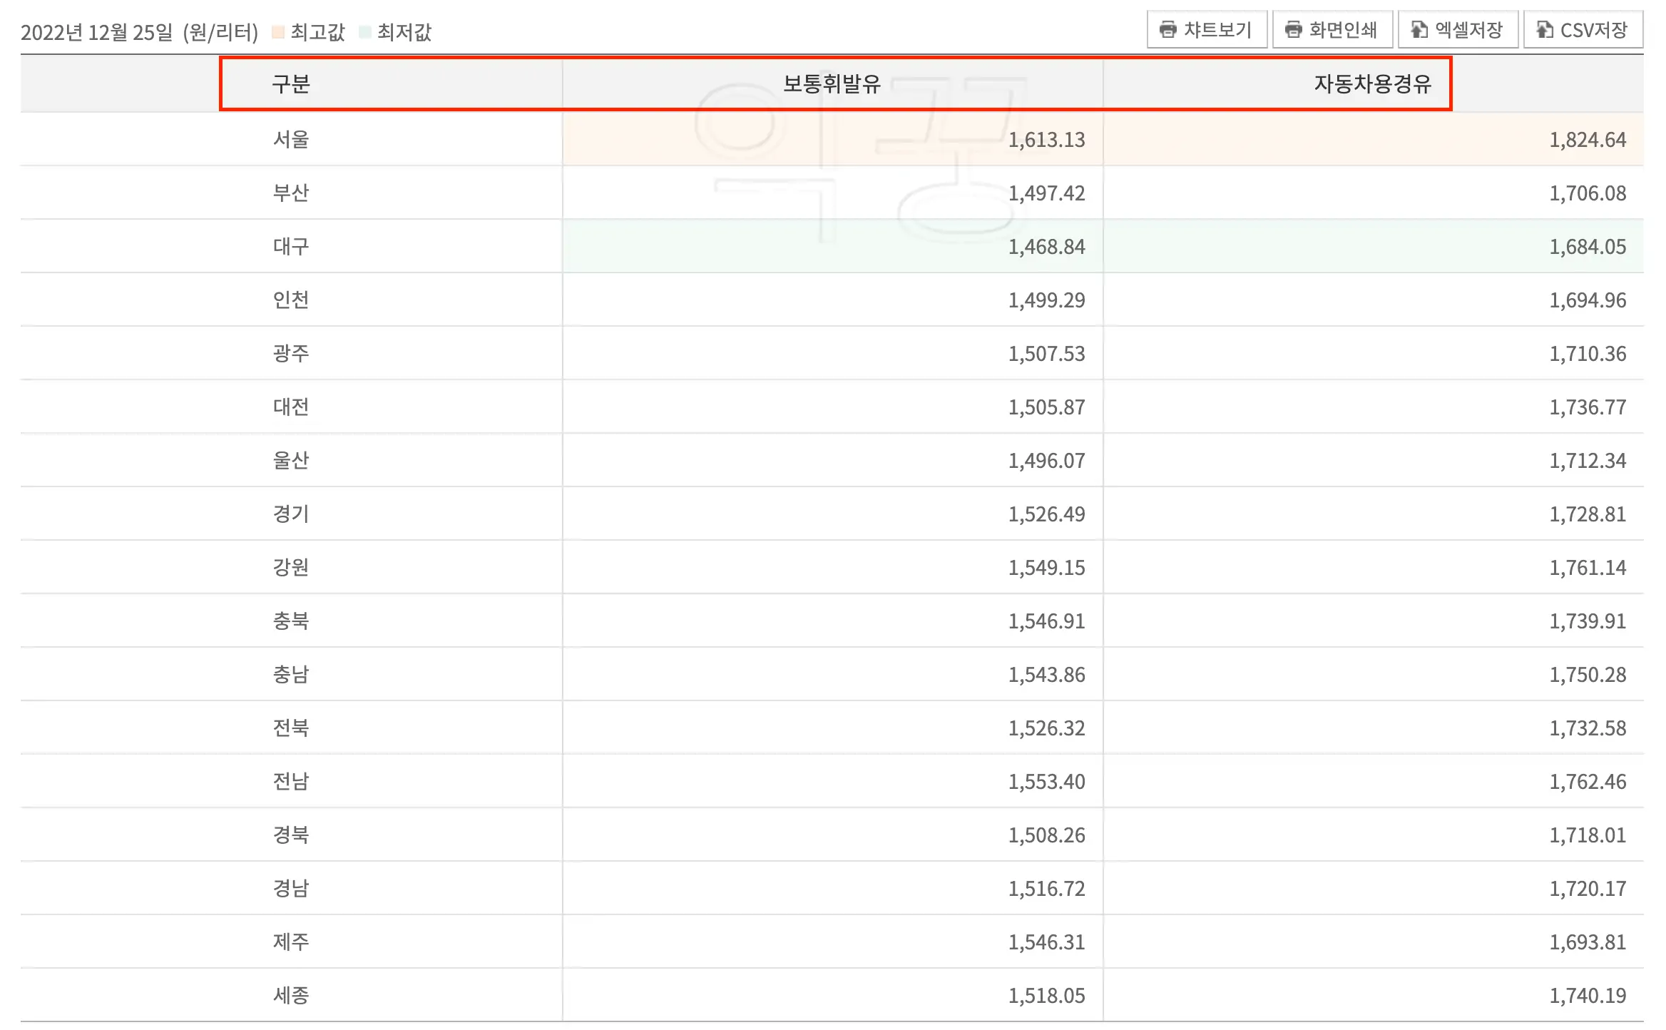The image size is (1666, 1030).
Task: Click the printer icon on 화면인쇄
Action: 1293,30
